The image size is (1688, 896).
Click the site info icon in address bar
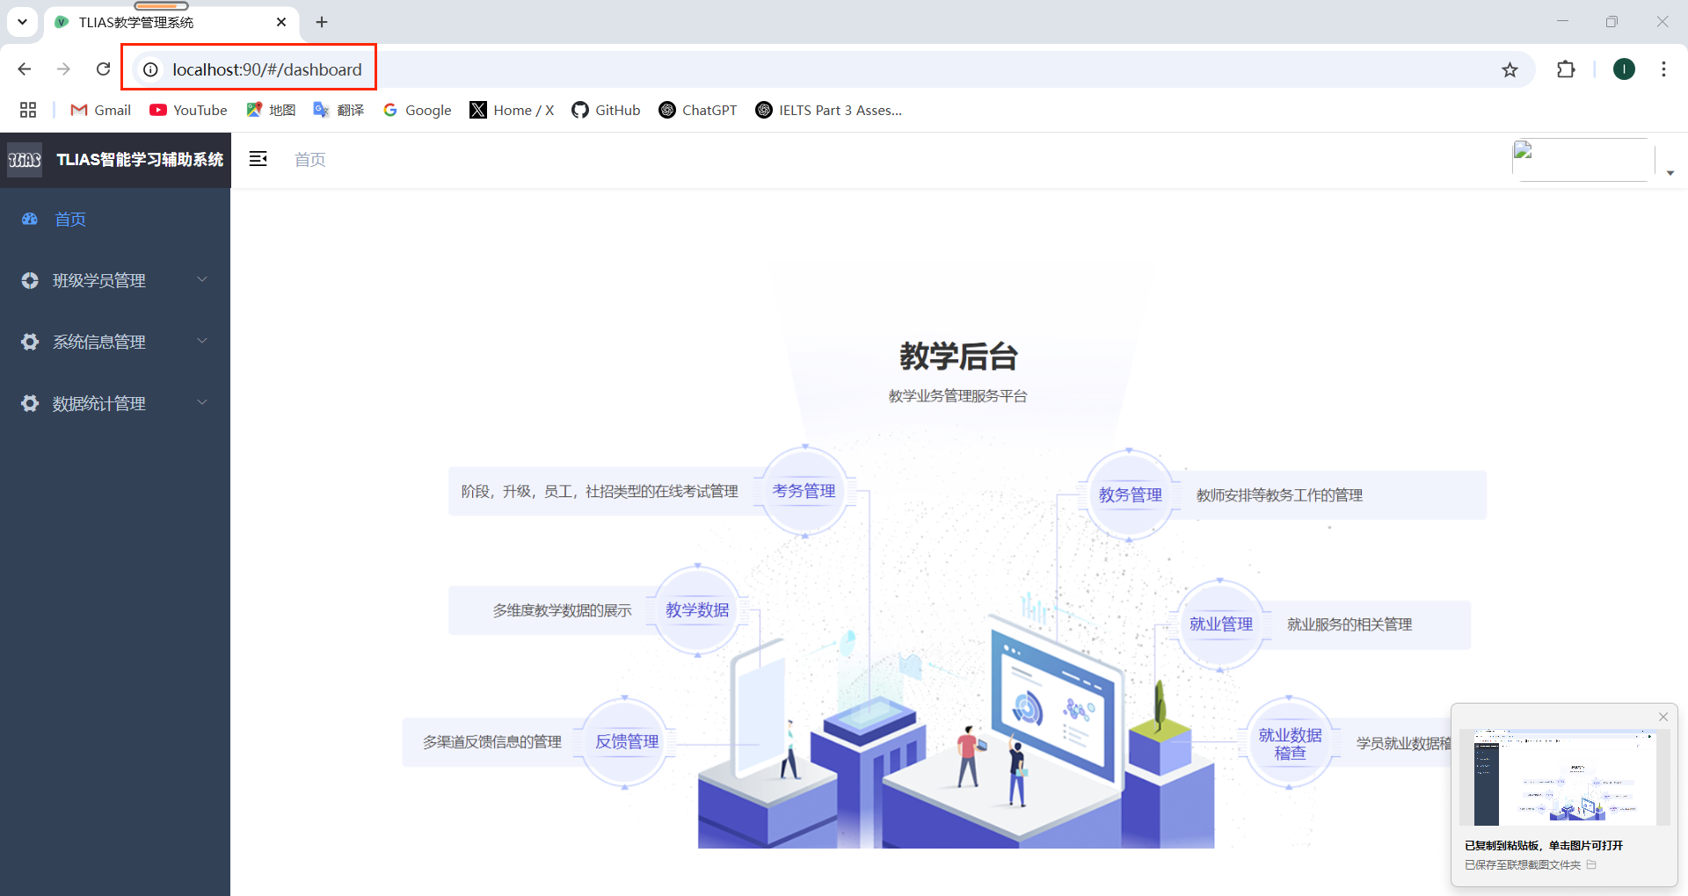tap(151, 69)
